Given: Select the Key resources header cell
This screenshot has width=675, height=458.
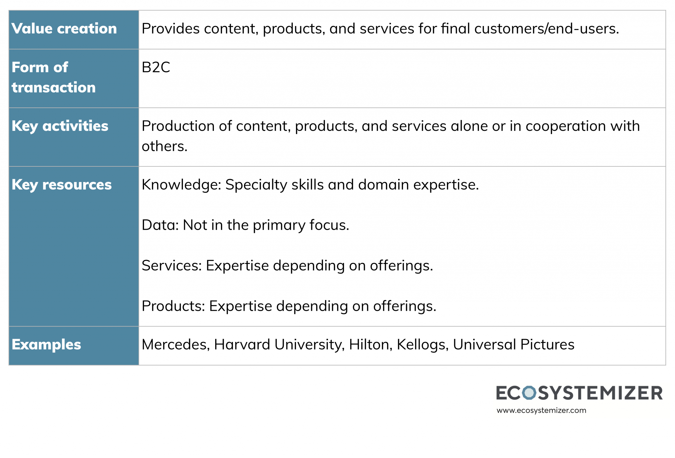Looking at the screenshot, I should tap(74, 246).
